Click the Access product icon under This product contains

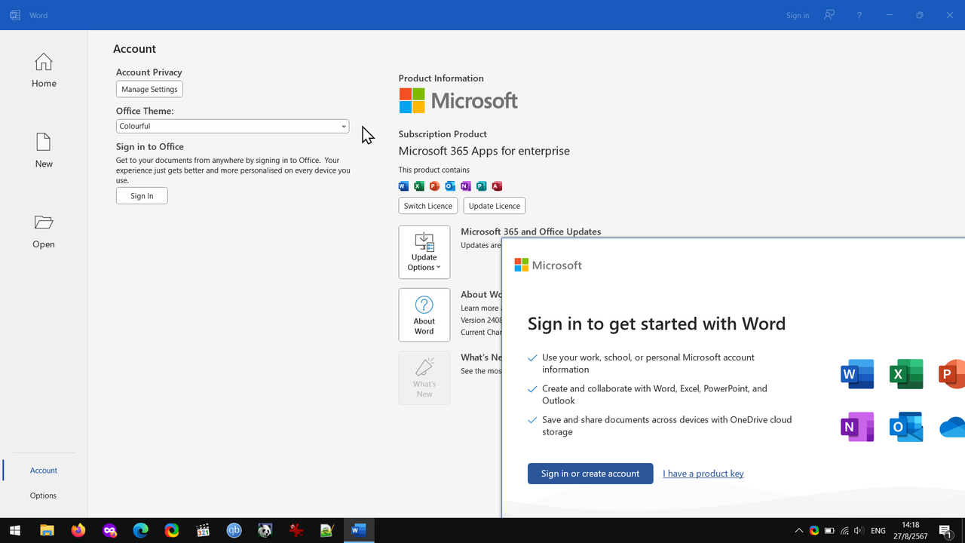pyautogui.click(x=497, y=186)
